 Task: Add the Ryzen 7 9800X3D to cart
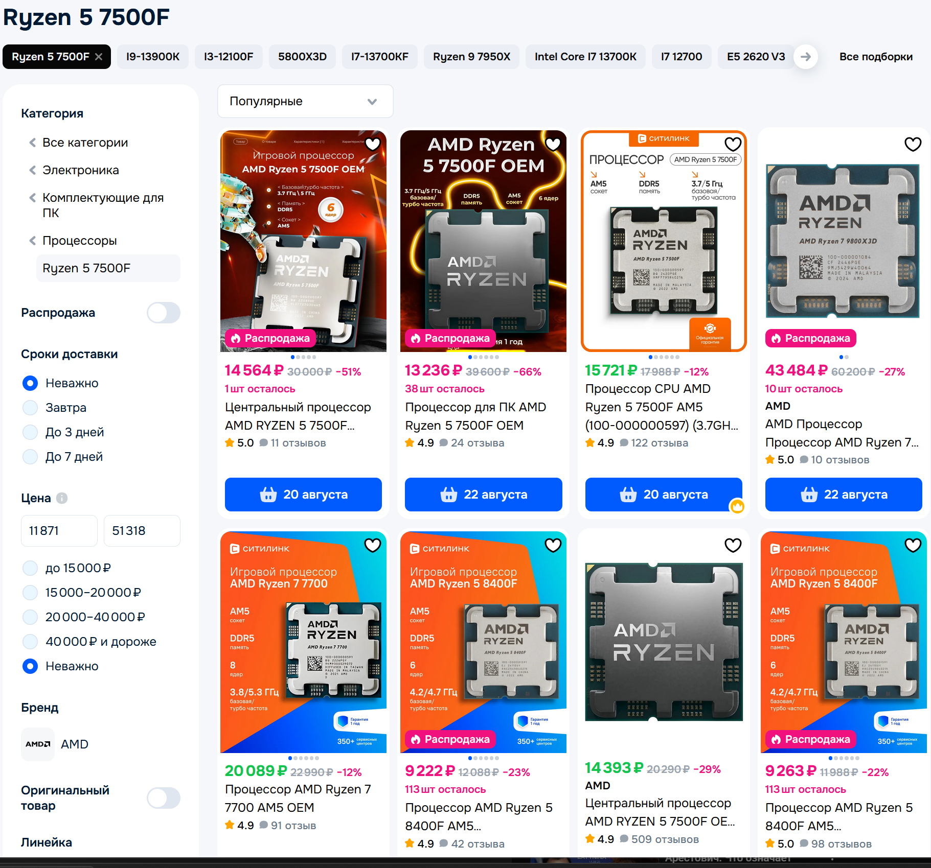(844, 495)
